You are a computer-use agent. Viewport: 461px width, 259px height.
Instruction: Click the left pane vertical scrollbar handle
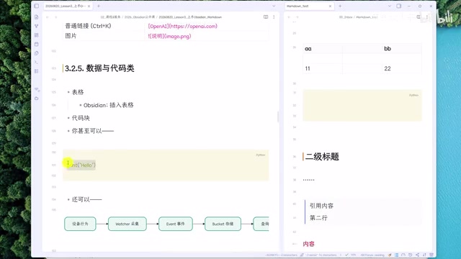[278, 117]
